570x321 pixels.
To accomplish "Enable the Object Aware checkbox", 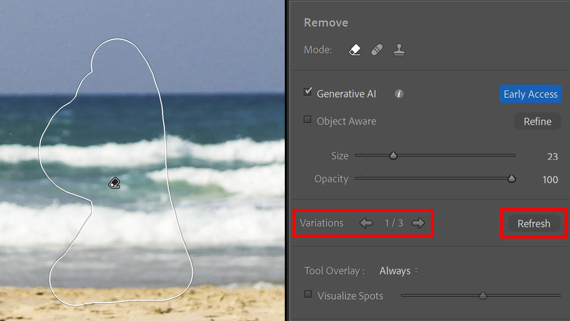I will pos(307,119).
